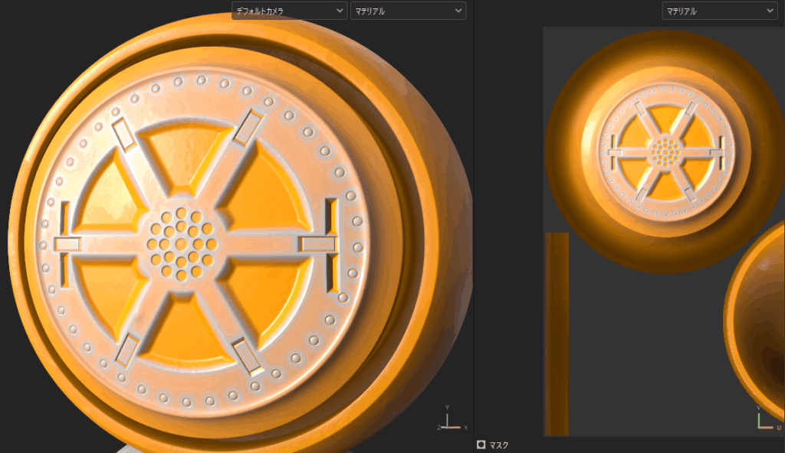Select the マスク radio option
Screen dimensions: 785x453
click(481, 445)
